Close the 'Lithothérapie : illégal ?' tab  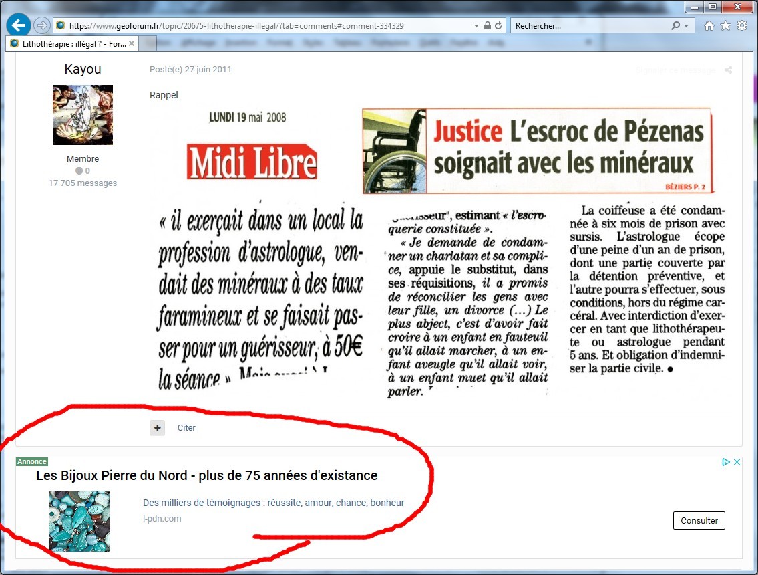132,43
